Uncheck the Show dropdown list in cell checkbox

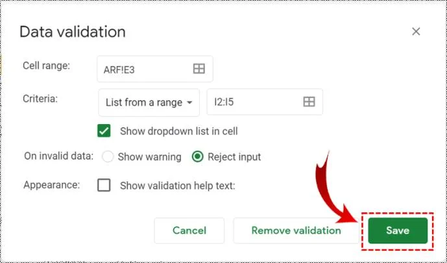(104, 131)
